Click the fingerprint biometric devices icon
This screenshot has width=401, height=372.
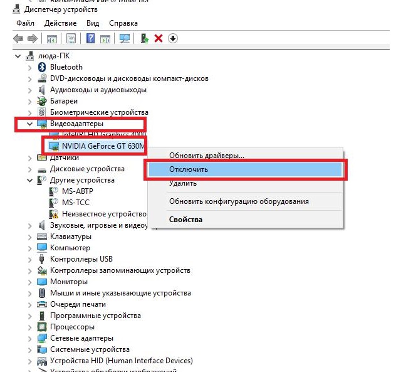[x=42, y=112]
